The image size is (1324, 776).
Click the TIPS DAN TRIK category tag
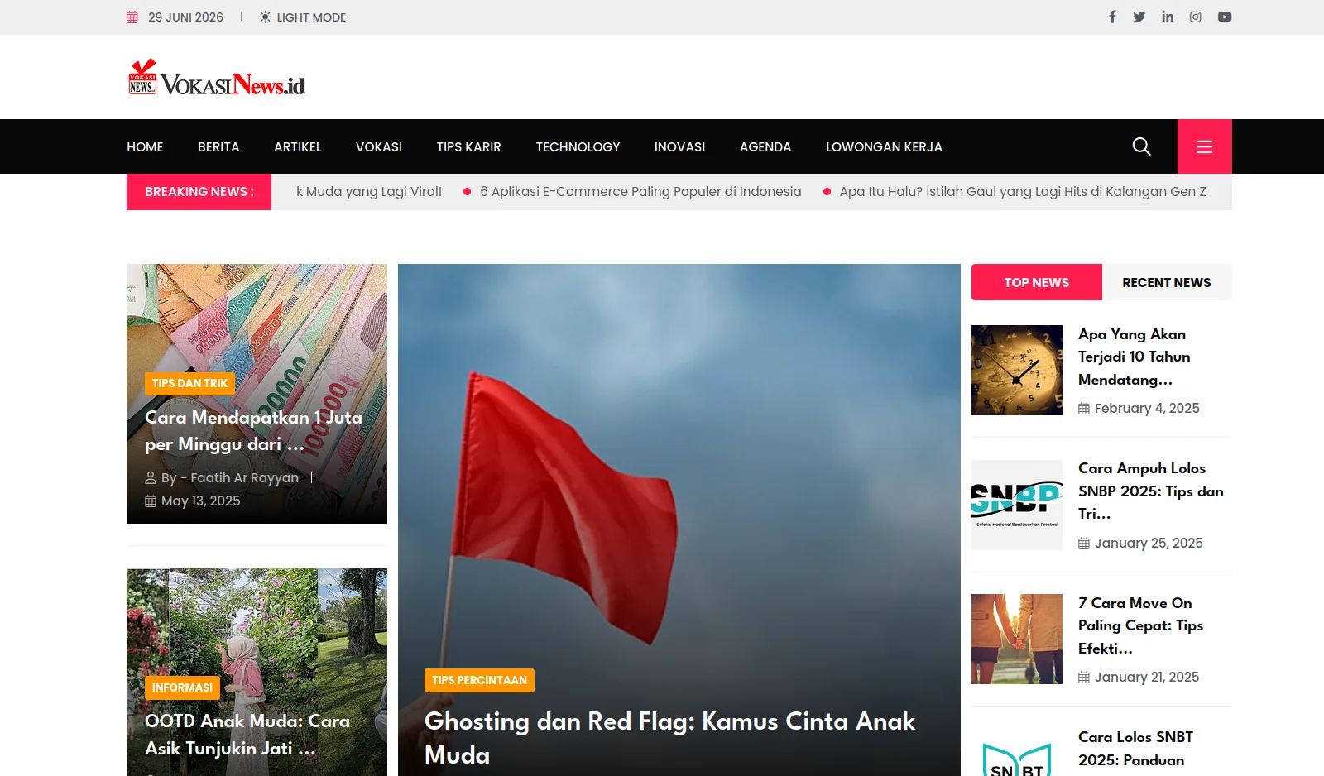tap(189, 383)
